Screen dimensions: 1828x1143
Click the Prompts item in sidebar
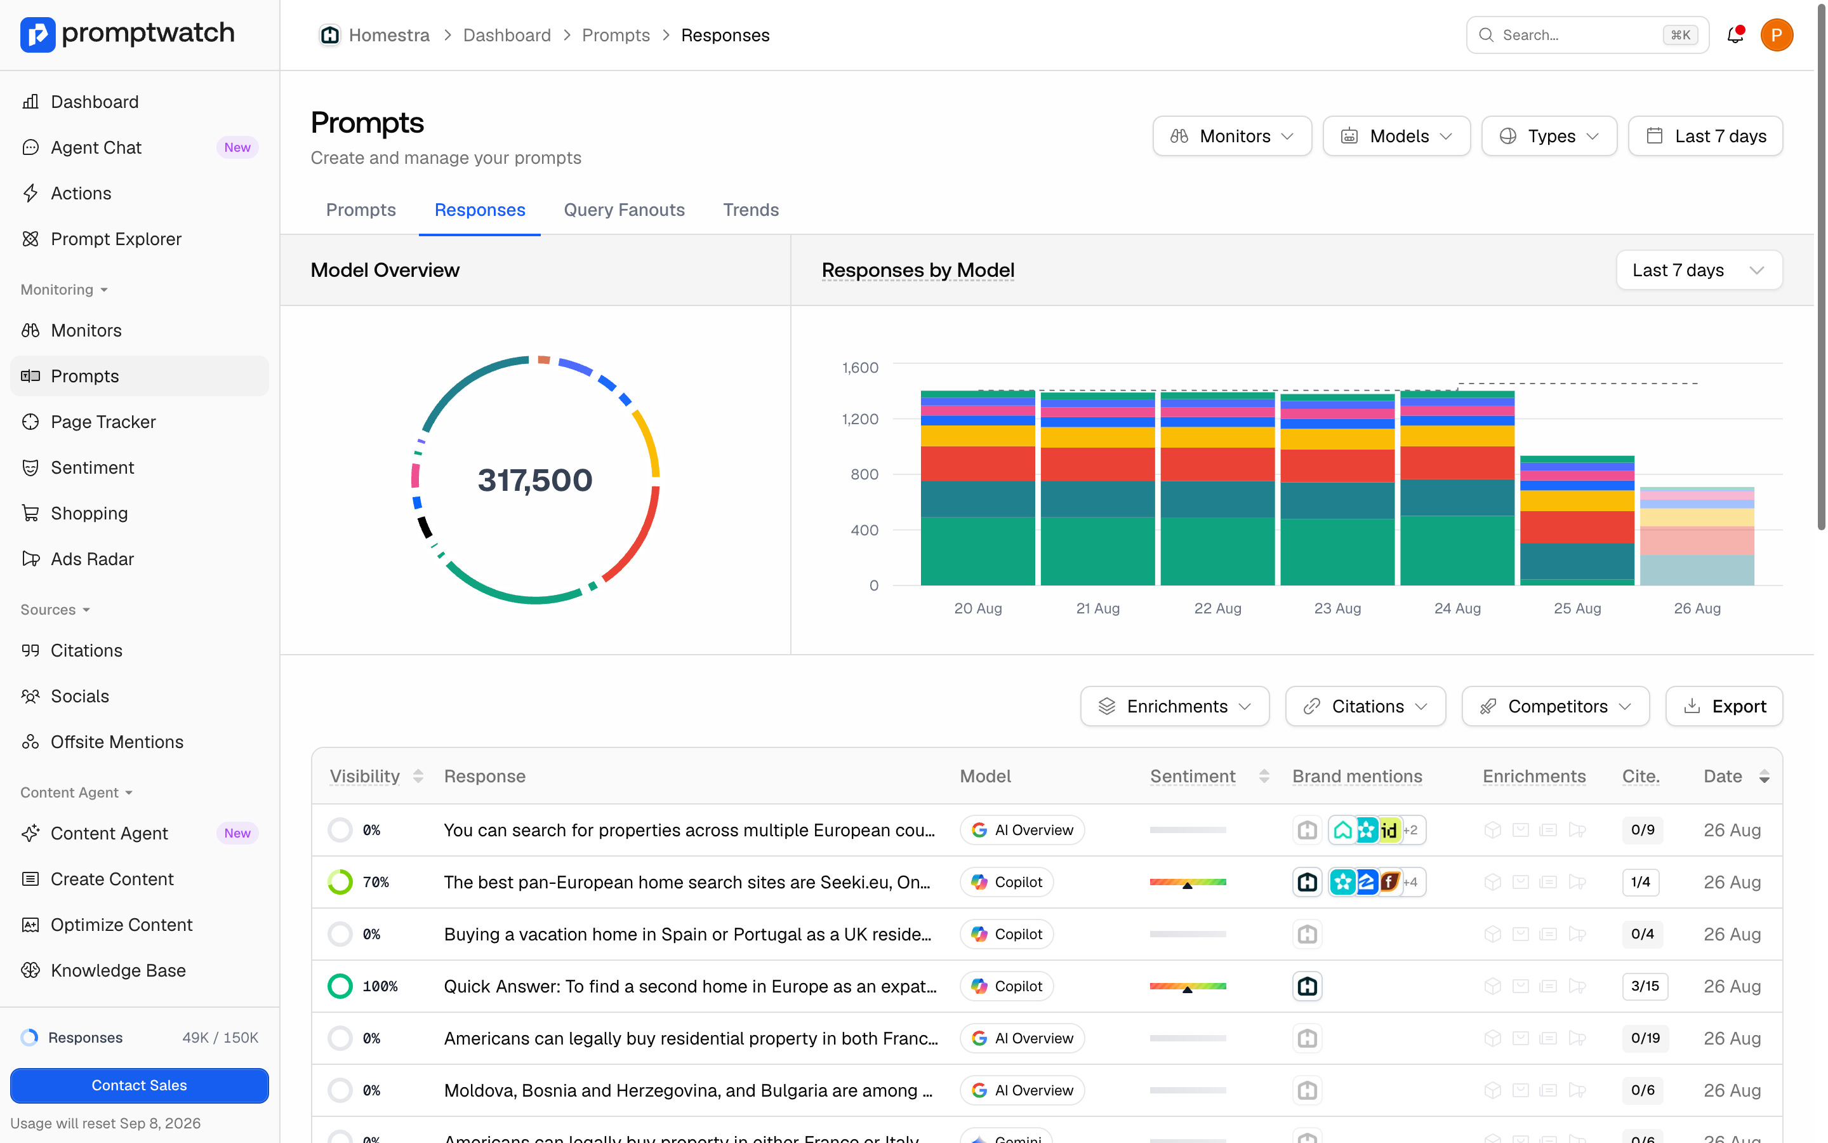[x=139, y=376]
